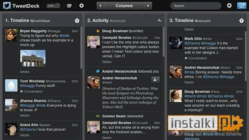The image size is (249, 140).
Task: Open Details under Andrei's Boring answer tweet
Action: 189,82
